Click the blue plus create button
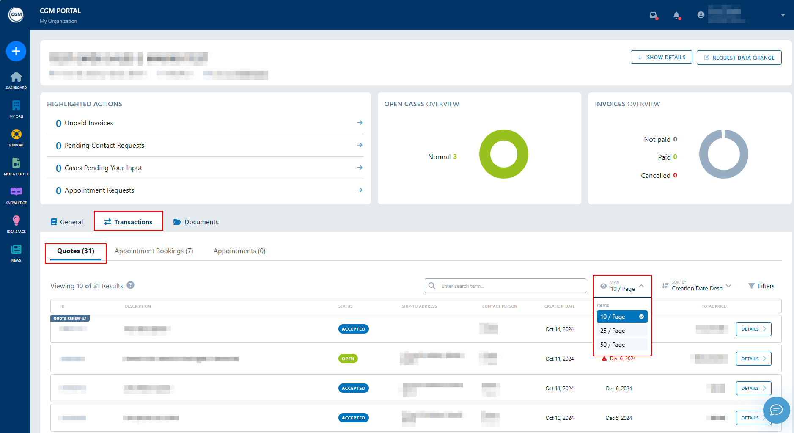The image size is (794, 433). 16,51
